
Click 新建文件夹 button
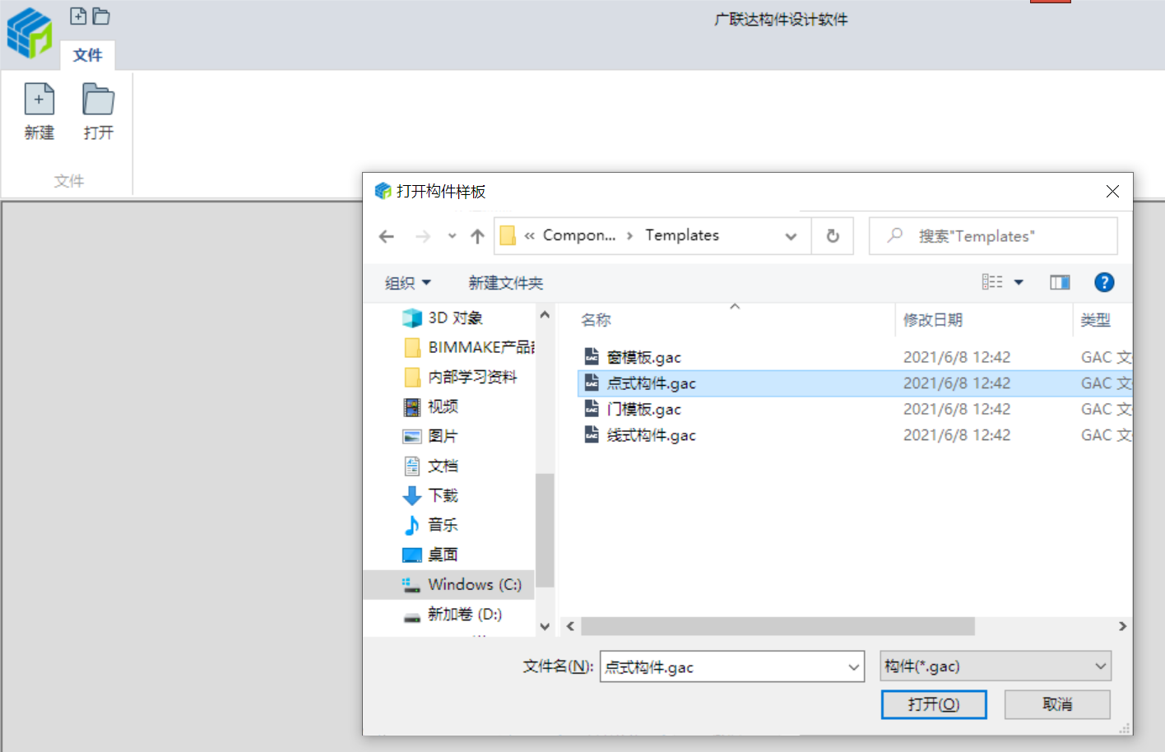[x=506, y=283]
